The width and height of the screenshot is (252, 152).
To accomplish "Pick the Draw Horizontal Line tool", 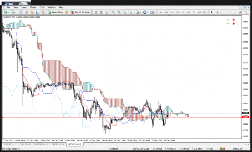I will point(229,12).
